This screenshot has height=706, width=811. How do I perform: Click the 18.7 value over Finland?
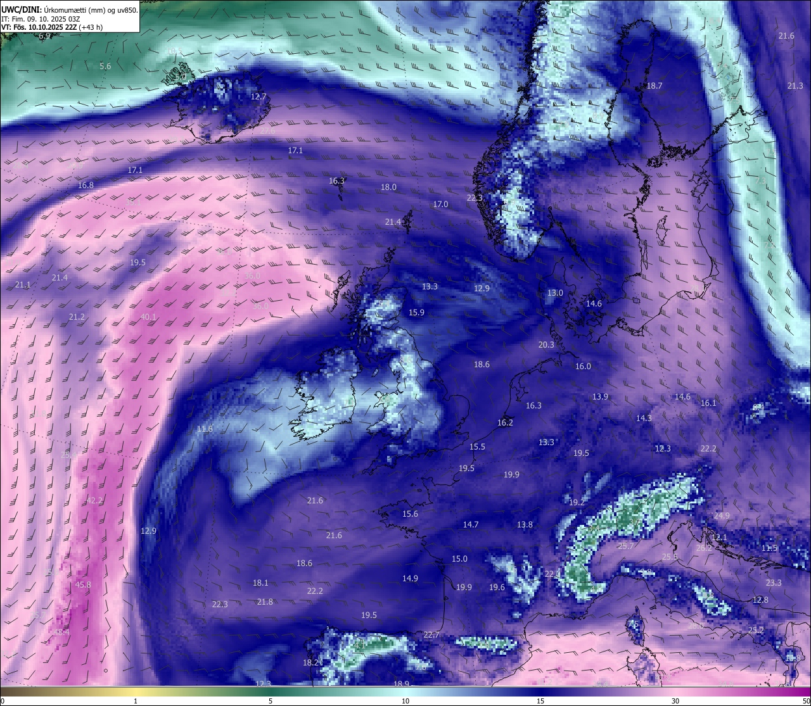655,86
